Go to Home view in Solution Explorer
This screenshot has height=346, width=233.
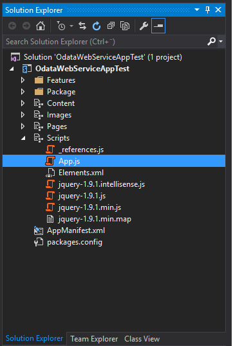41,26
